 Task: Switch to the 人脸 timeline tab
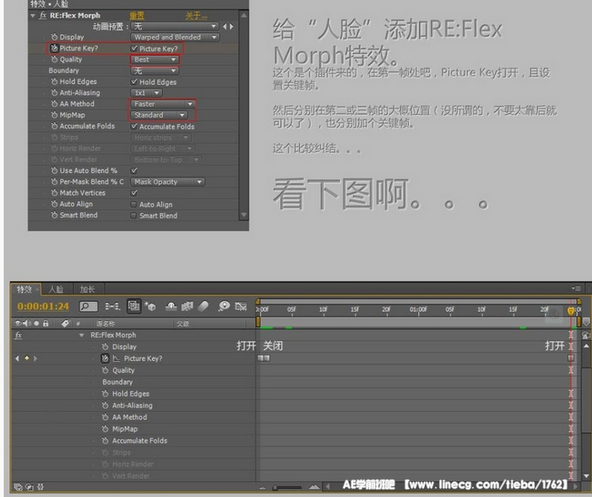(56, 289)
